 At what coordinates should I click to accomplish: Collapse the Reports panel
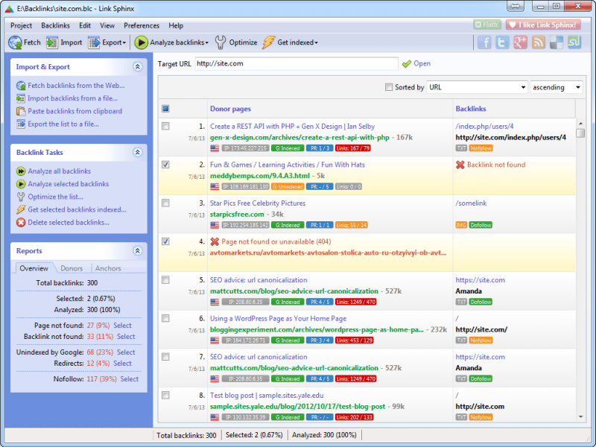(x=138, y=251)
